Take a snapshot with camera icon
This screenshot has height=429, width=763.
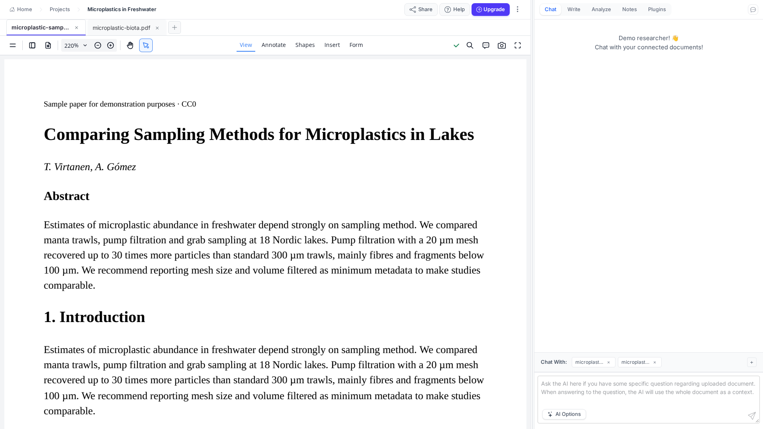point(502,45)
